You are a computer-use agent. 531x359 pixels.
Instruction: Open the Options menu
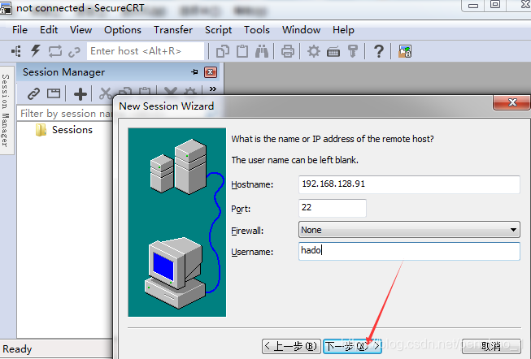click(123, 30)
